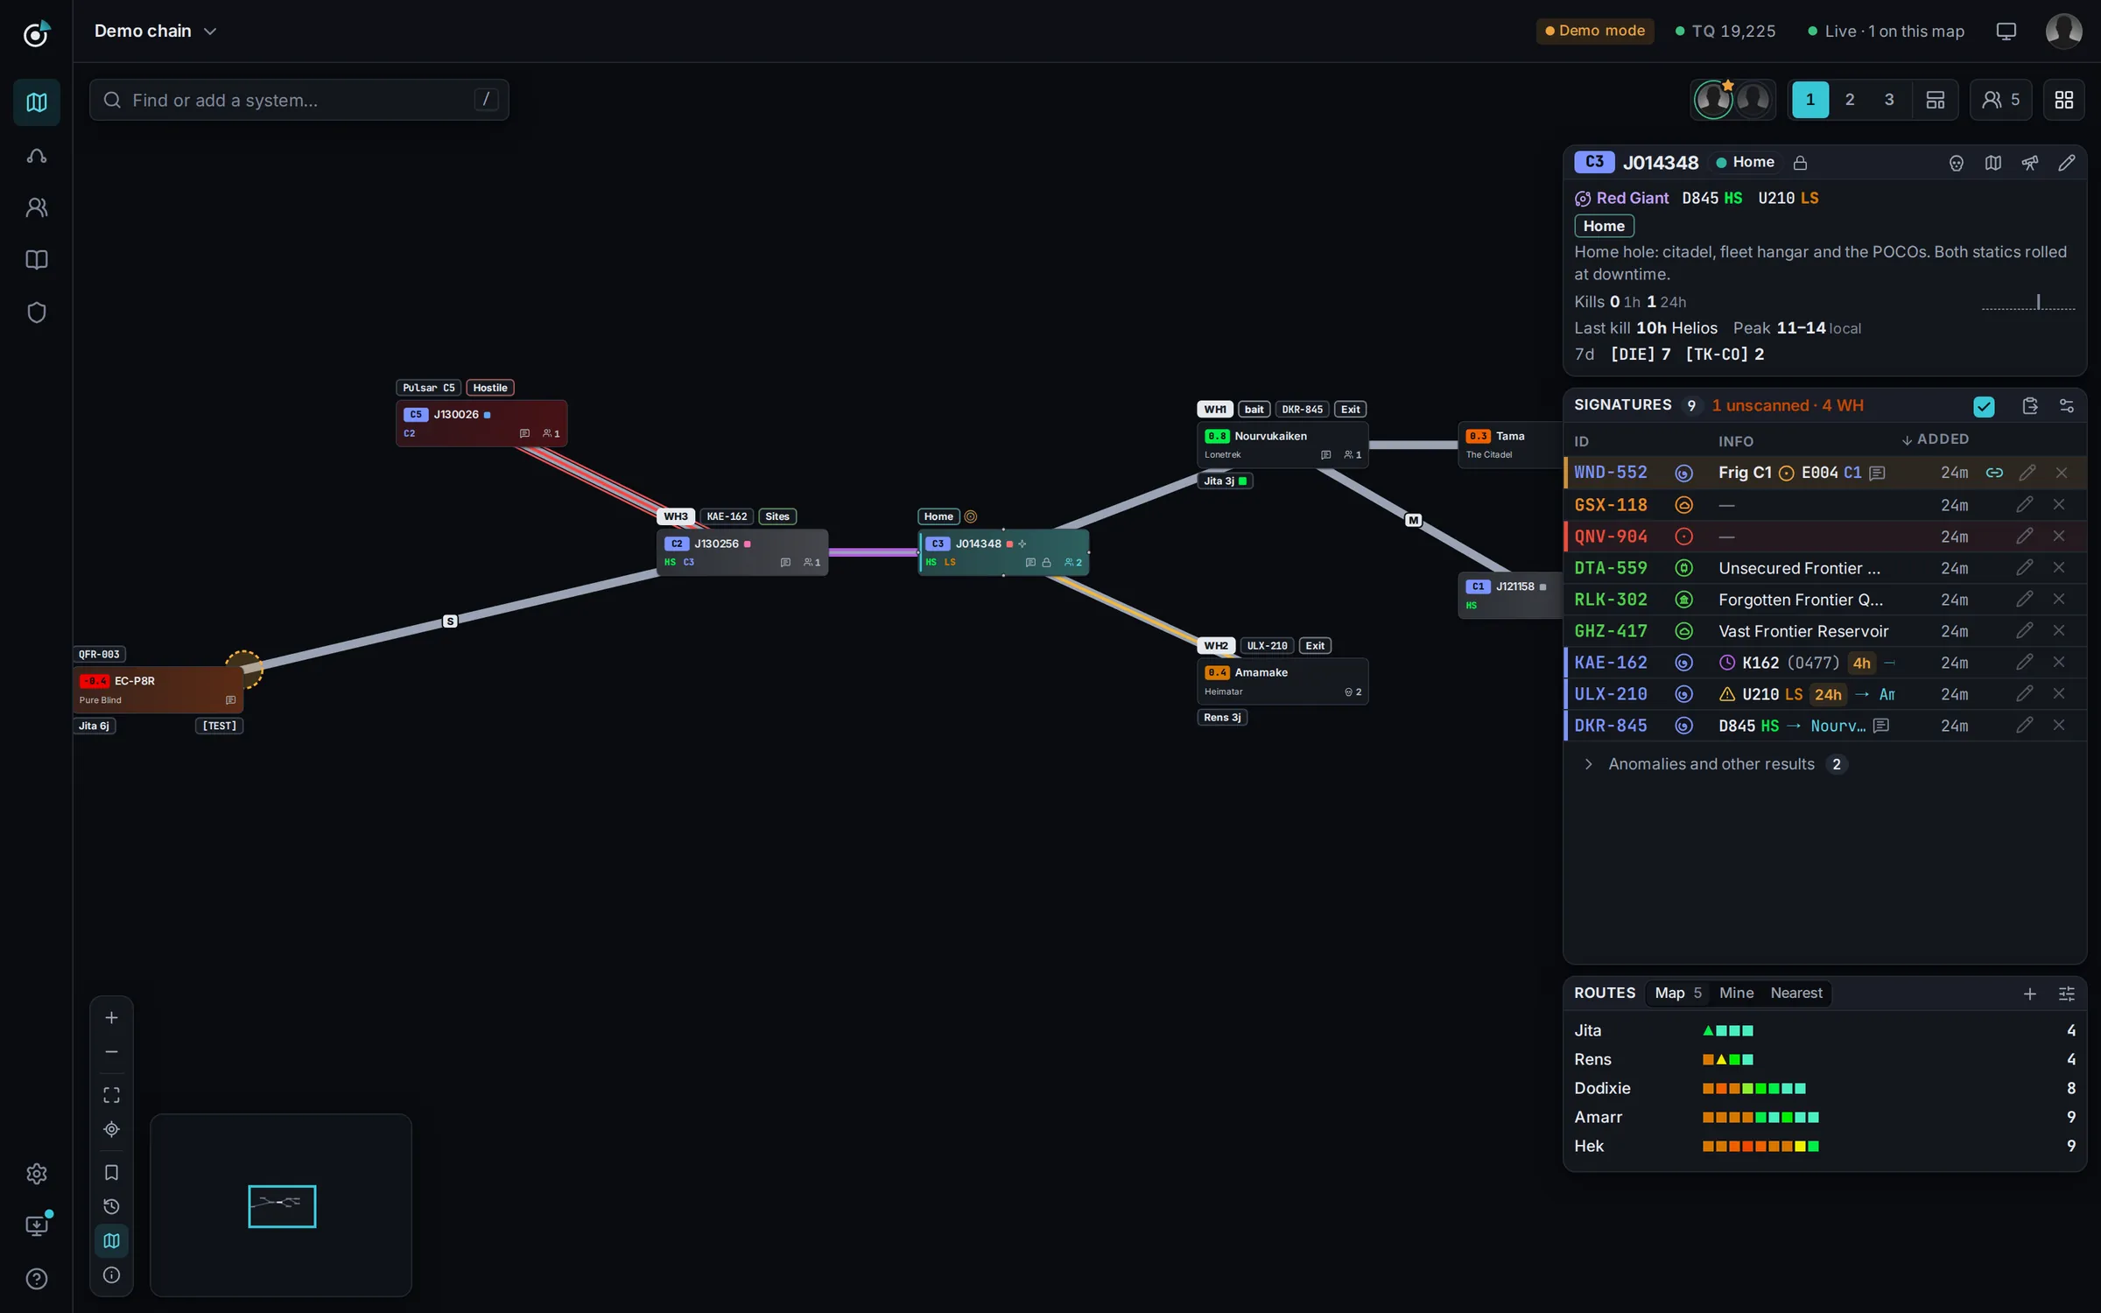This screenshot has height=1313, width=2101.
Task: Switch to map tab 3
Action: (x=1889, y=100)
